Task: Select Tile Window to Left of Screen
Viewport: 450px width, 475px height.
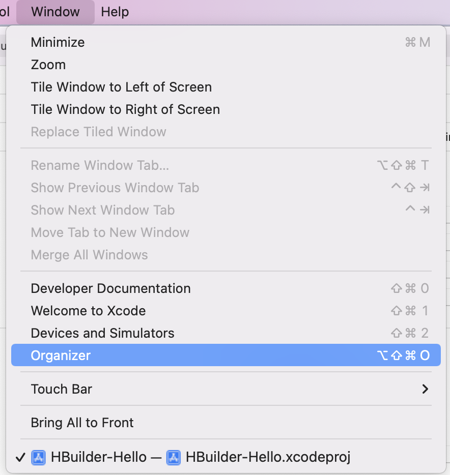Action: pyautogui.click(x=226, y=87)
